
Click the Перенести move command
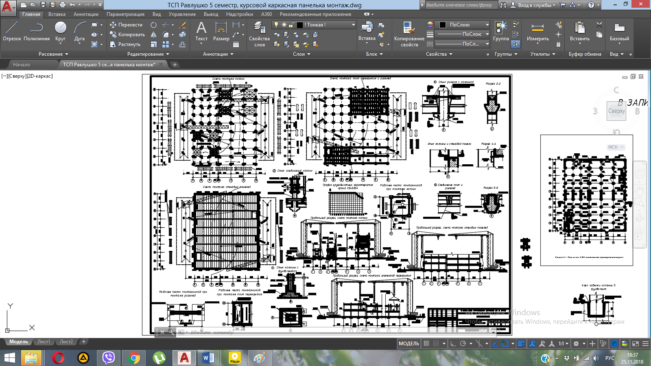126,25
